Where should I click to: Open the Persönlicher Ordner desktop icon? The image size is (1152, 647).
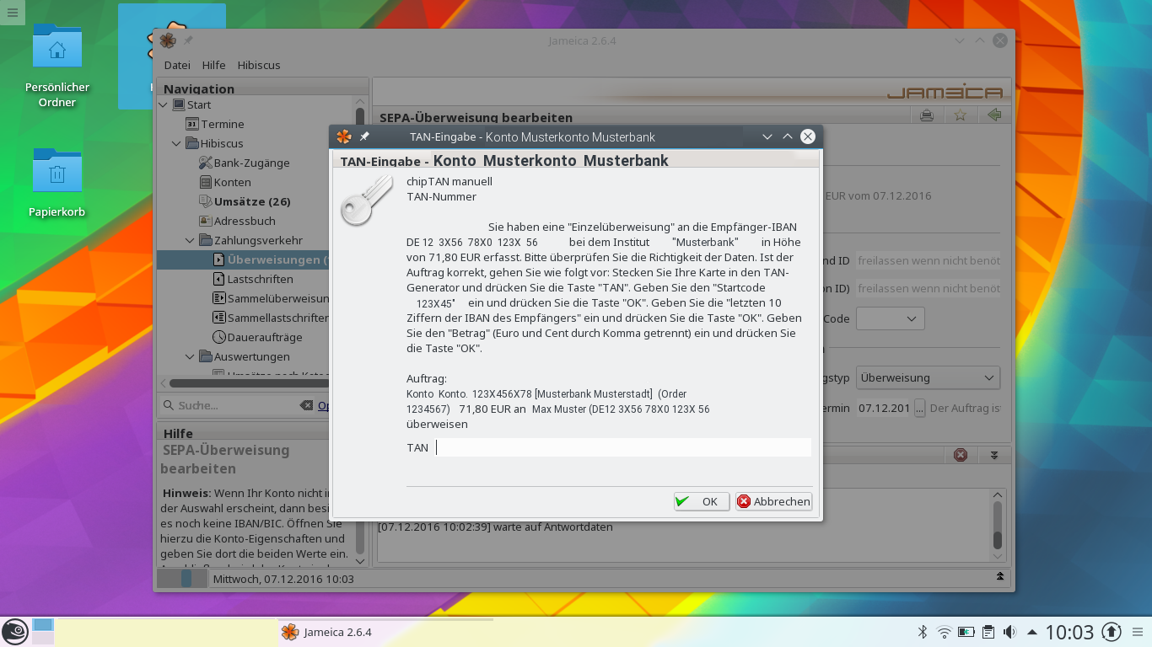57,66
